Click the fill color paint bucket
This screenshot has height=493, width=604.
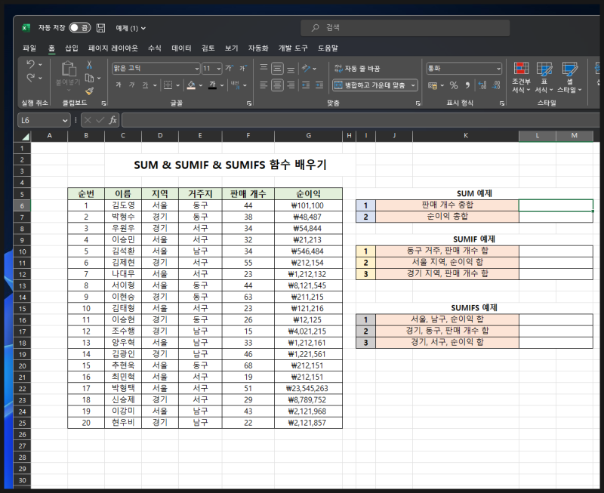(x=191, y=85)
